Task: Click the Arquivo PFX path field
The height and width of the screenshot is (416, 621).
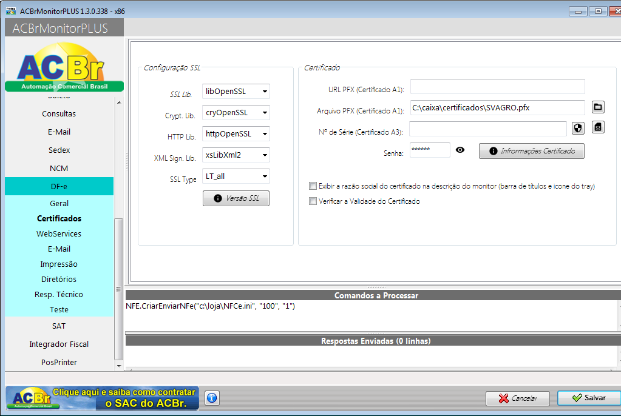Action: tap(497, 108)
